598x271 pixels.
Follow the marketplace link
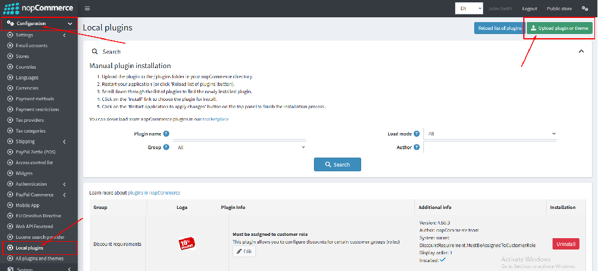coord(216,119)
